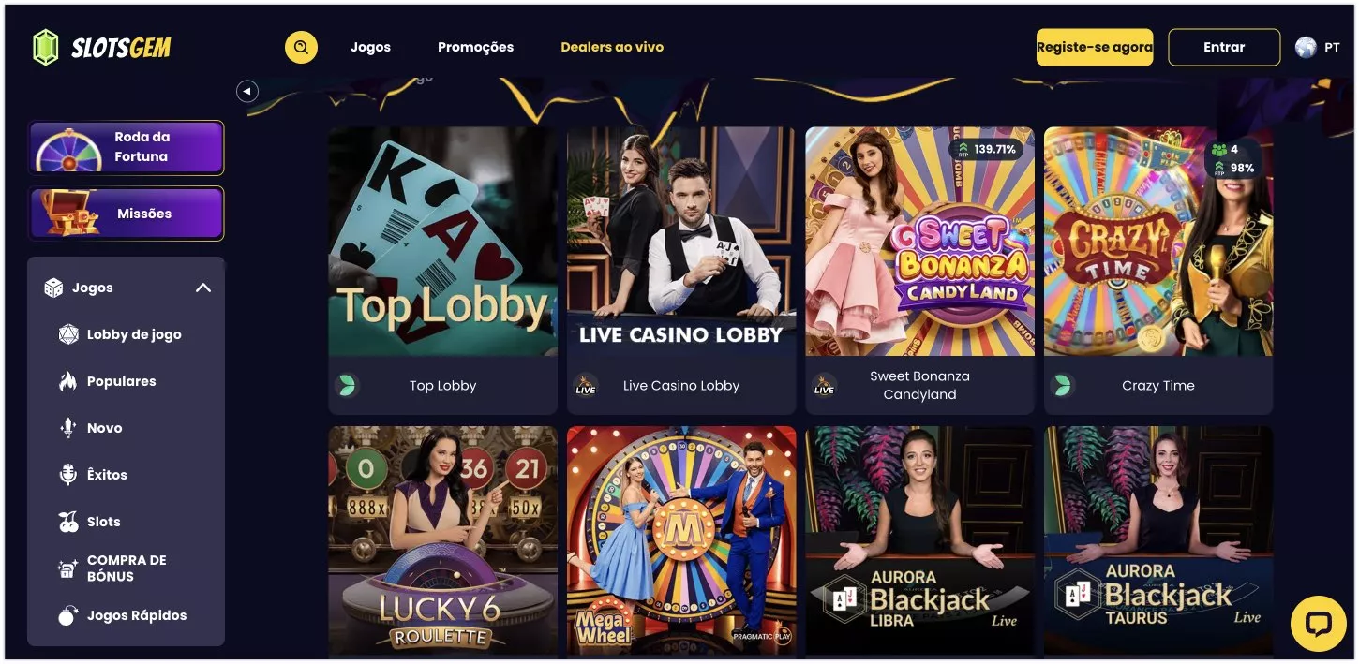Screen dimensions: 1359x664
Task: Open the Promoções menu item
Action: pyautogui.click(x=475, y=47)
